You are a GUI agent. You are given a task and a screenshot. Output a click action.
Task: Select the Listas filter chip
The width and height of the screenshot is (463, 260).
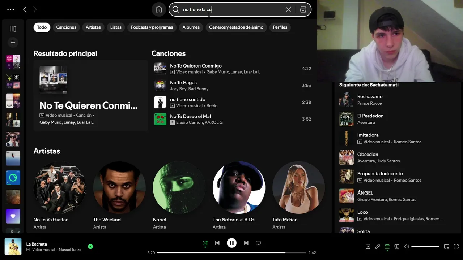tap(116, 27)
